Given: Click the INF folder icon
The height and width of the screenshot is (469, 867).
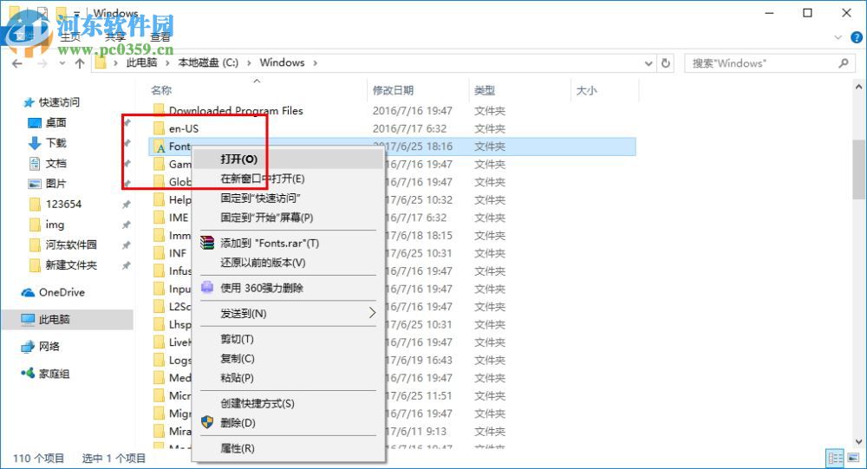Looking at the screenshot, I should coord(160,253).
